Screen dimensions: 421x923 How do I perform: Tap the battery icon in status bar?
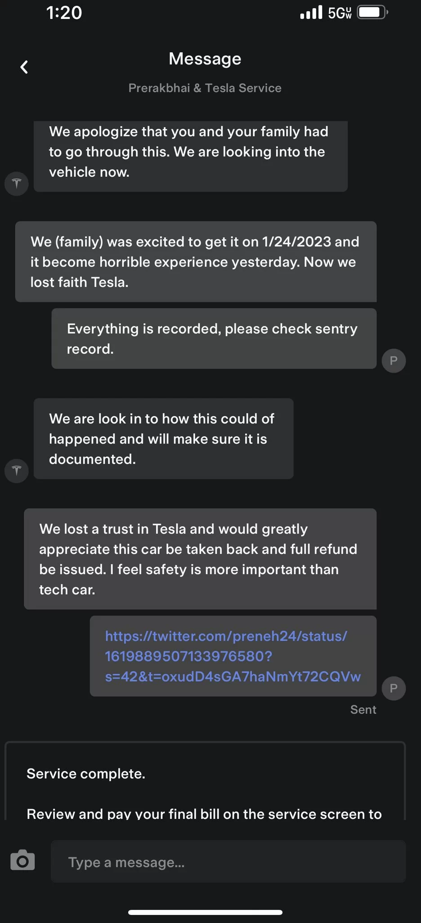pos(372,12)
